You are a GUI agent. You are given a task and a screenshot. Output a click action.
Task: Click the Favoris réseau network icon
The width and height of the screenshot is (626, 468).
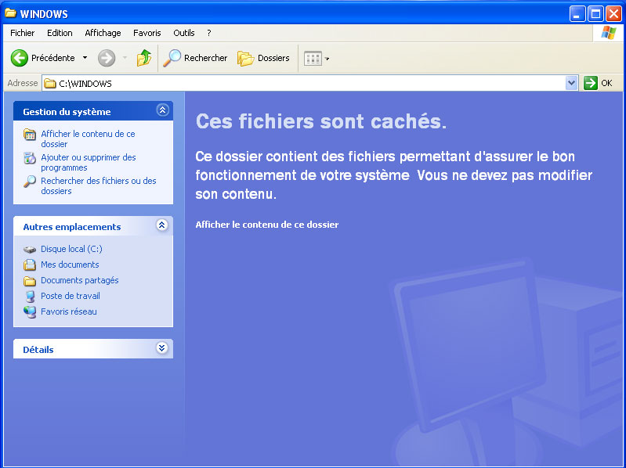coord(30,311)
